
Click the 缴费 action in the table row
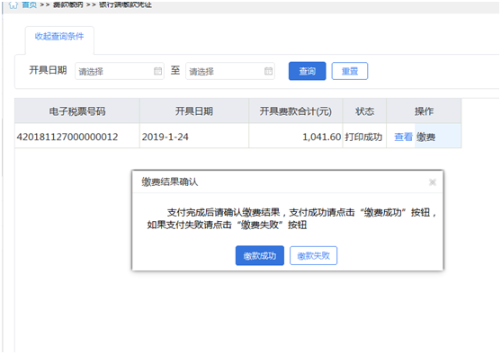(x=426, y=137)
